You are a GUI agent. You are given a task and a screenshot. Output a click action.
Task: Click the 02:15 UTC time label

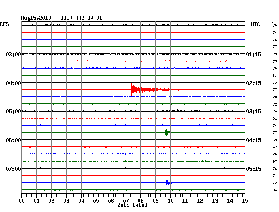(x=254, y=83)
